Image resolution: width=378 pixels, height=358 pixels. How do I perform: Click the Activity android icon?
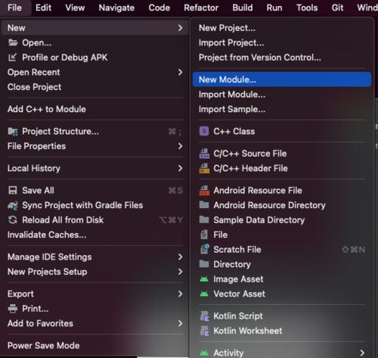(204, 353)
